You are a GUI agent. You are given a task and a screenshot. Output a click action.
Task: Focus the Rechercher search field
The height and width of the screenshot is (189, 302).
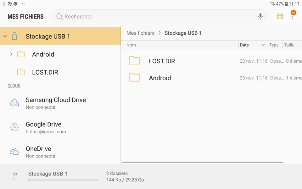pos(159,17)
